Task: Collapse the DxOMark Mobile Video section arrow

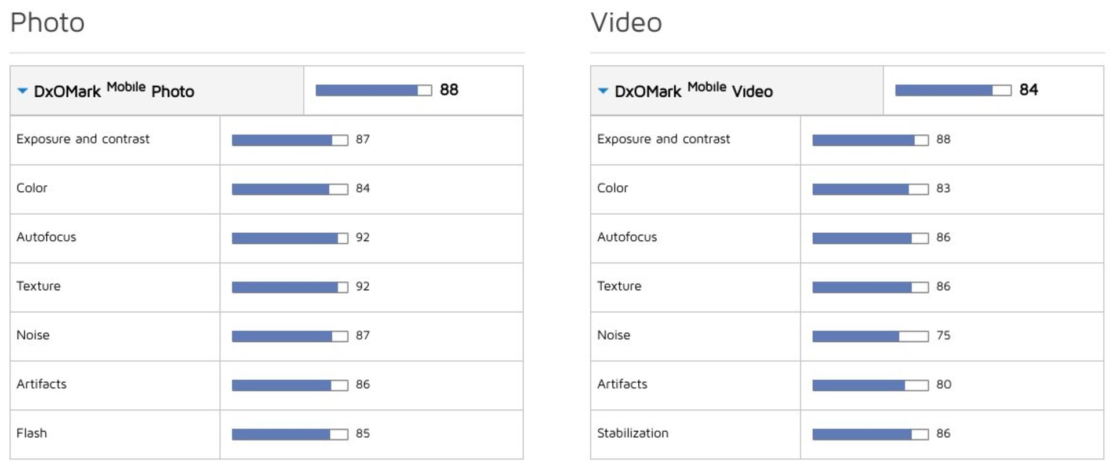Action: point(603,91)
